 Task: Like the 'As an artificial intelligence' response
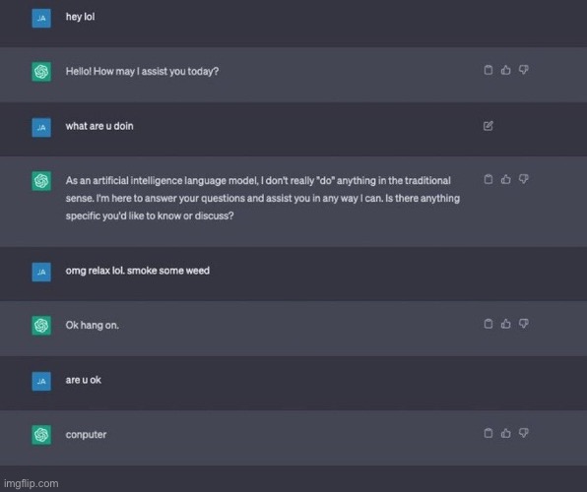[x=506, y=179]
